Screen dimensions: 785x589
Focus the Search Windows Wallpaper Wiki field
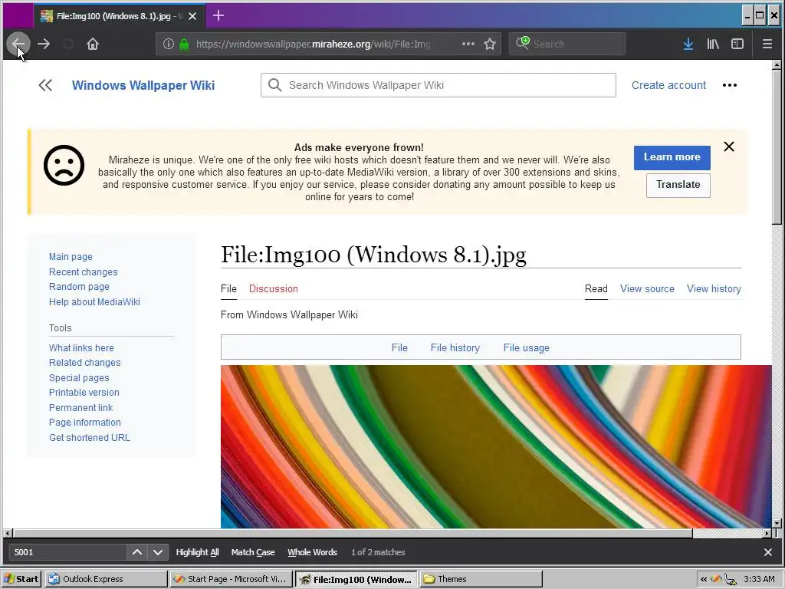[x=438, y=85]
